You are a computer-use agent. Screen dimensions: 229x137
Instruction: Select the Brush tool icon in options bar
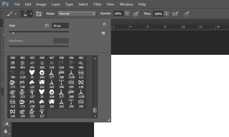pos(9,14)
